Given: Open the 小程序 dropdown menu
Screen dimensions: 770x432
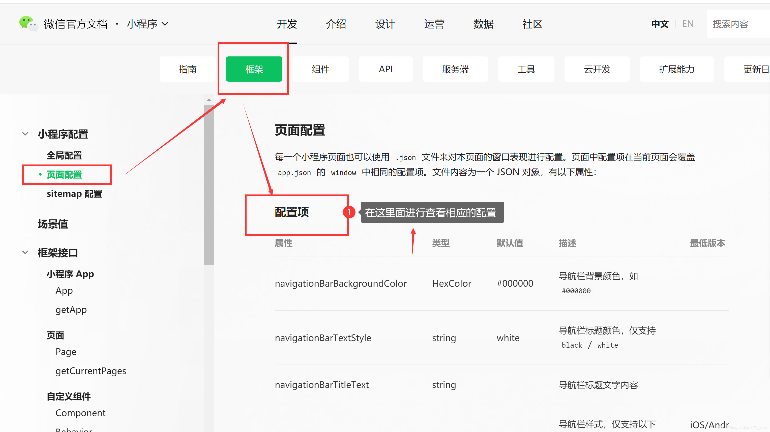Looking at the screenshot, I should click(148, 24).
